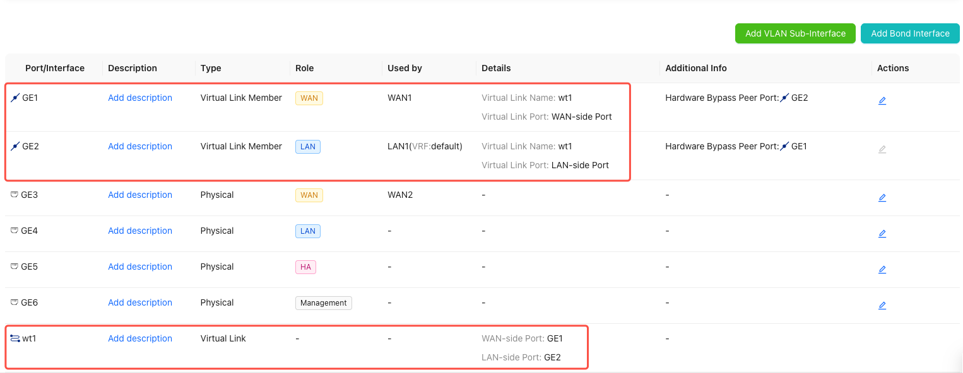The height and width of the screenshot is (373, 963).
Task: Add description for GE1
Action: (140, 98)
